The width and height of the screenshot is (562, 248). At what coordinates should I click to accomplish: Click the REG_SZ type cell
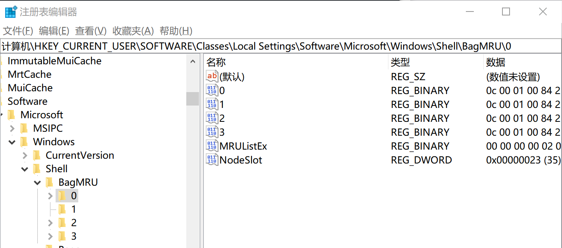pos(408,77)
